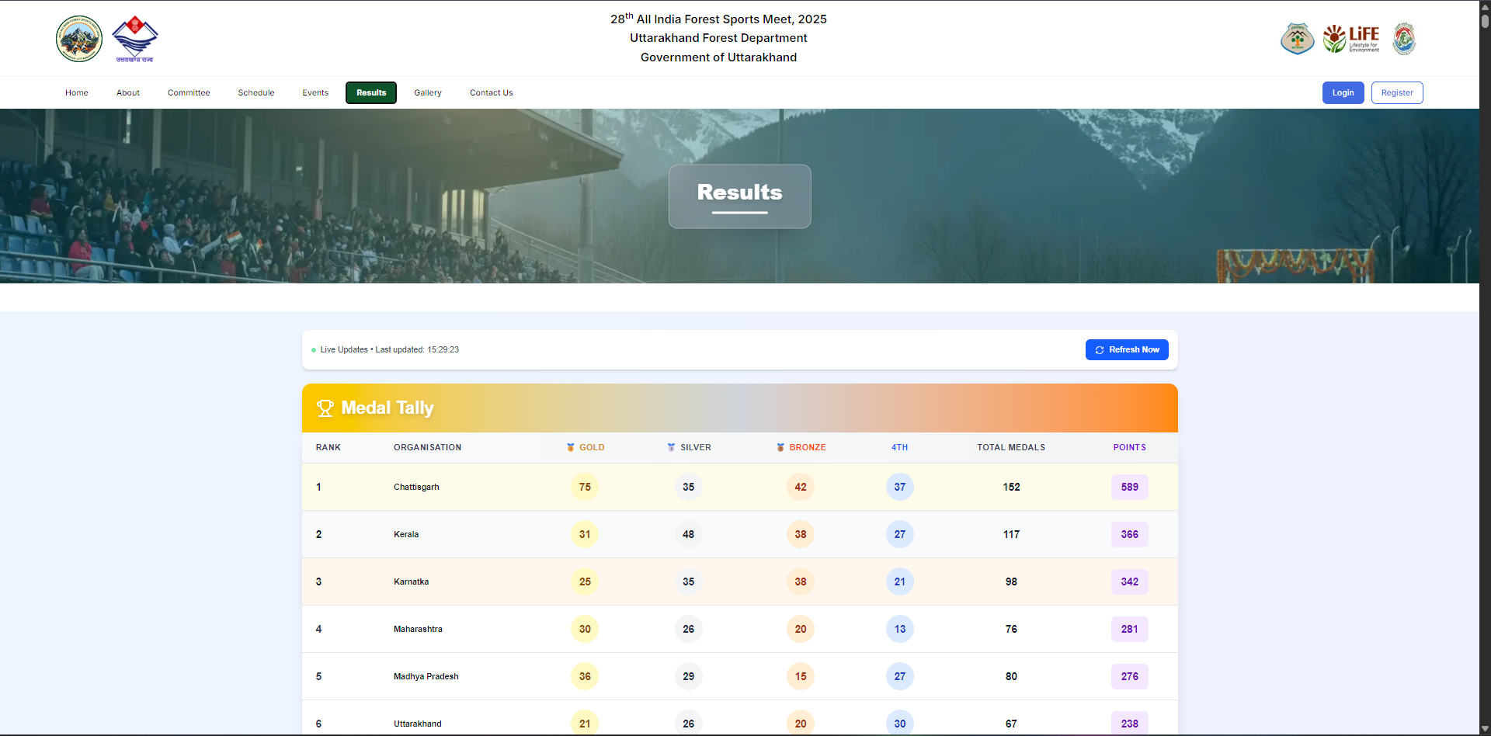
Task: Click Kerala's total medals 117
Action: (1011, 534)
